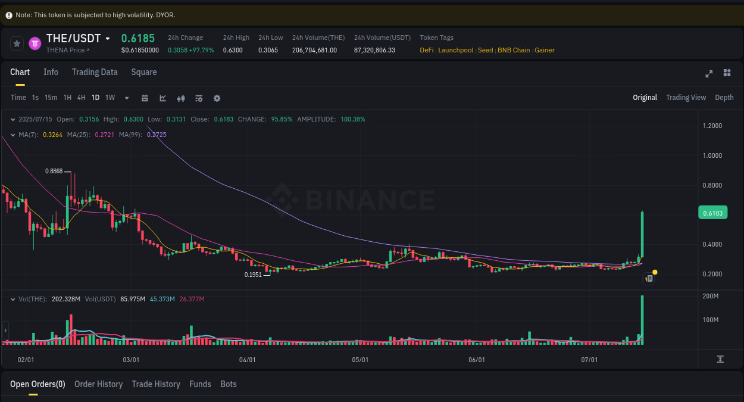Collapse the volume indicator section
This screenshot has height=402, width=744.
[13, 299]
